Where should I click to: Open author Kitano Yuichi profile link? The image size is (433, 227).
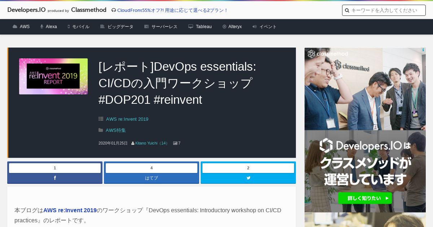click(152, 143)
